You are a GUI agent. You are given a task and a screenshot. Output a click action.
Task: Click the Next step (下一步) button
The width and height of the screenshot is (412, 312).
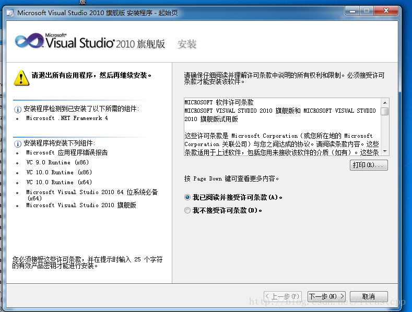click(x=326, y=296)
